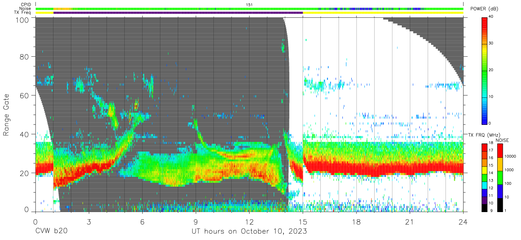Click the 15 tick on time axis
The width and height of the screenshot is (521, 240).
[303, 222]
